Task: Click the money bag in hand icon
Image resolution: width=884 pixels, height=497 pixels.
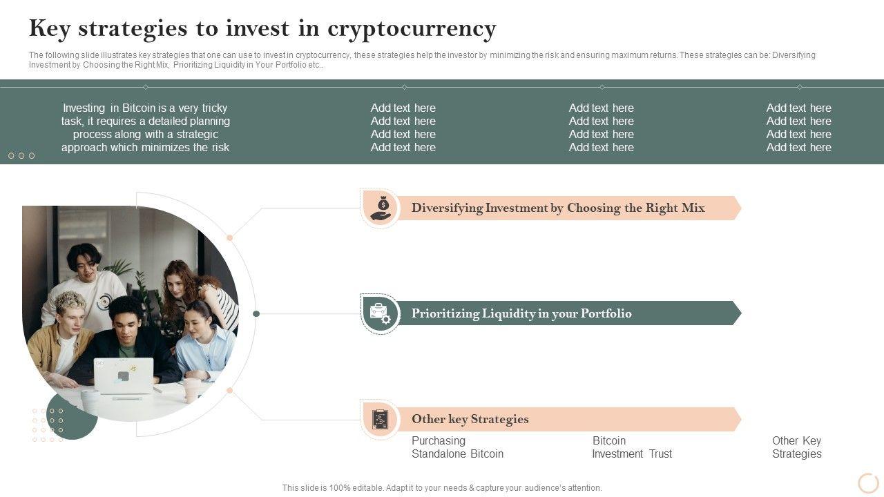Action: click(381, 208)
